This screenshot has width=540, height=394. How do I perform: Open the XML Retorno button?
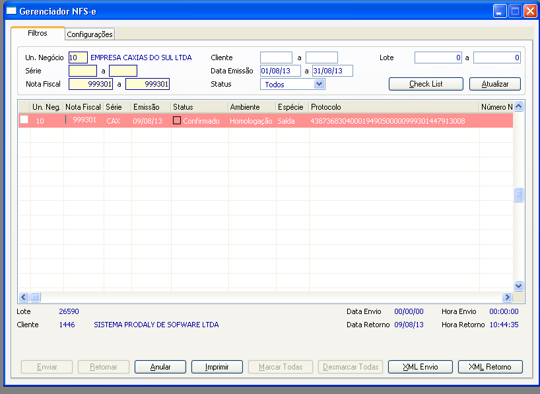[x=490, y=367]
